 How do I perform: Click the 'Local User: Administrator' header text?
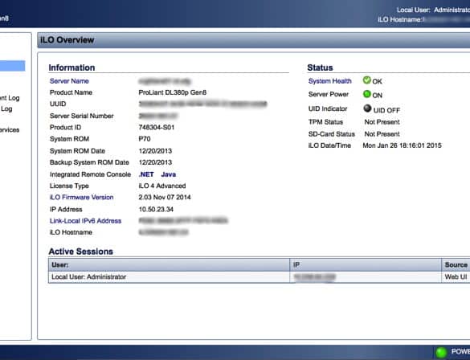(433, 10)
